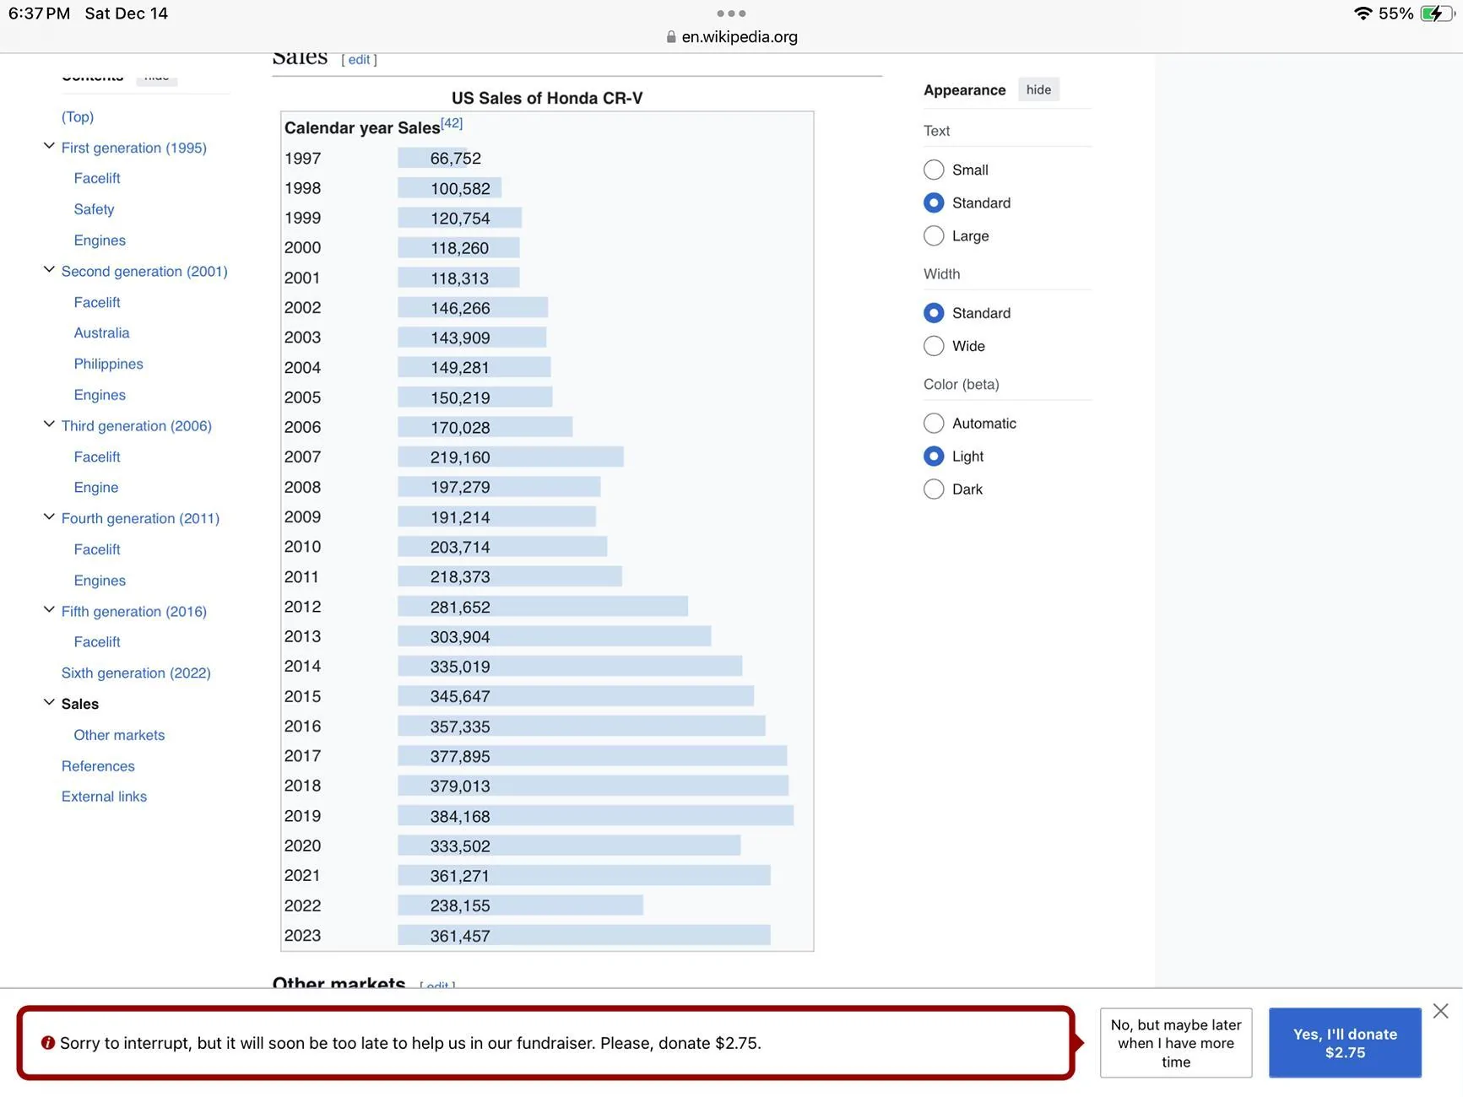Go to External links section
The height and width of the screenshot is (1097, 1463).
pyautogui.click(x=104, y=797)
